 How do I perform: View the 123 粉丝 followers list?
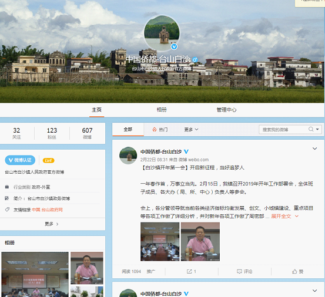52,133
